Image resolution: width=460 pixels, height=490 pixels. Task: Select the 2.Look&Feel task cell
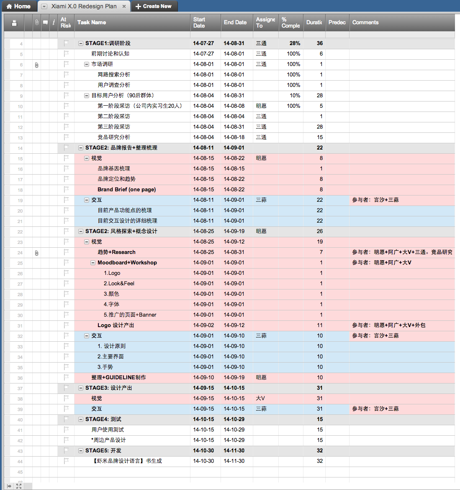132,284
